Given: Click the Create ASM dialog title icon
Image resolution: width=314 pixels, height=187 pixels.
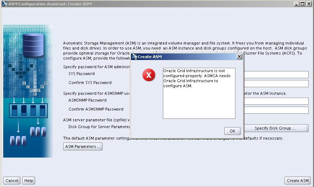Looking at the screenshot, I should pyautogui.click(x=135, y=57).
